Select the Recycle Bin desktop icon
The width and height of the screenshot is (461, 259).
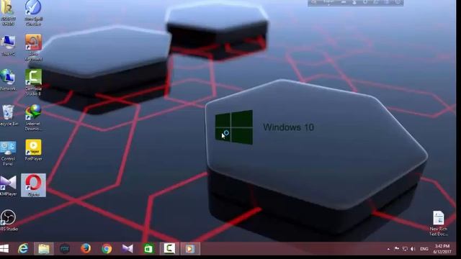click(x=8, y=115)
